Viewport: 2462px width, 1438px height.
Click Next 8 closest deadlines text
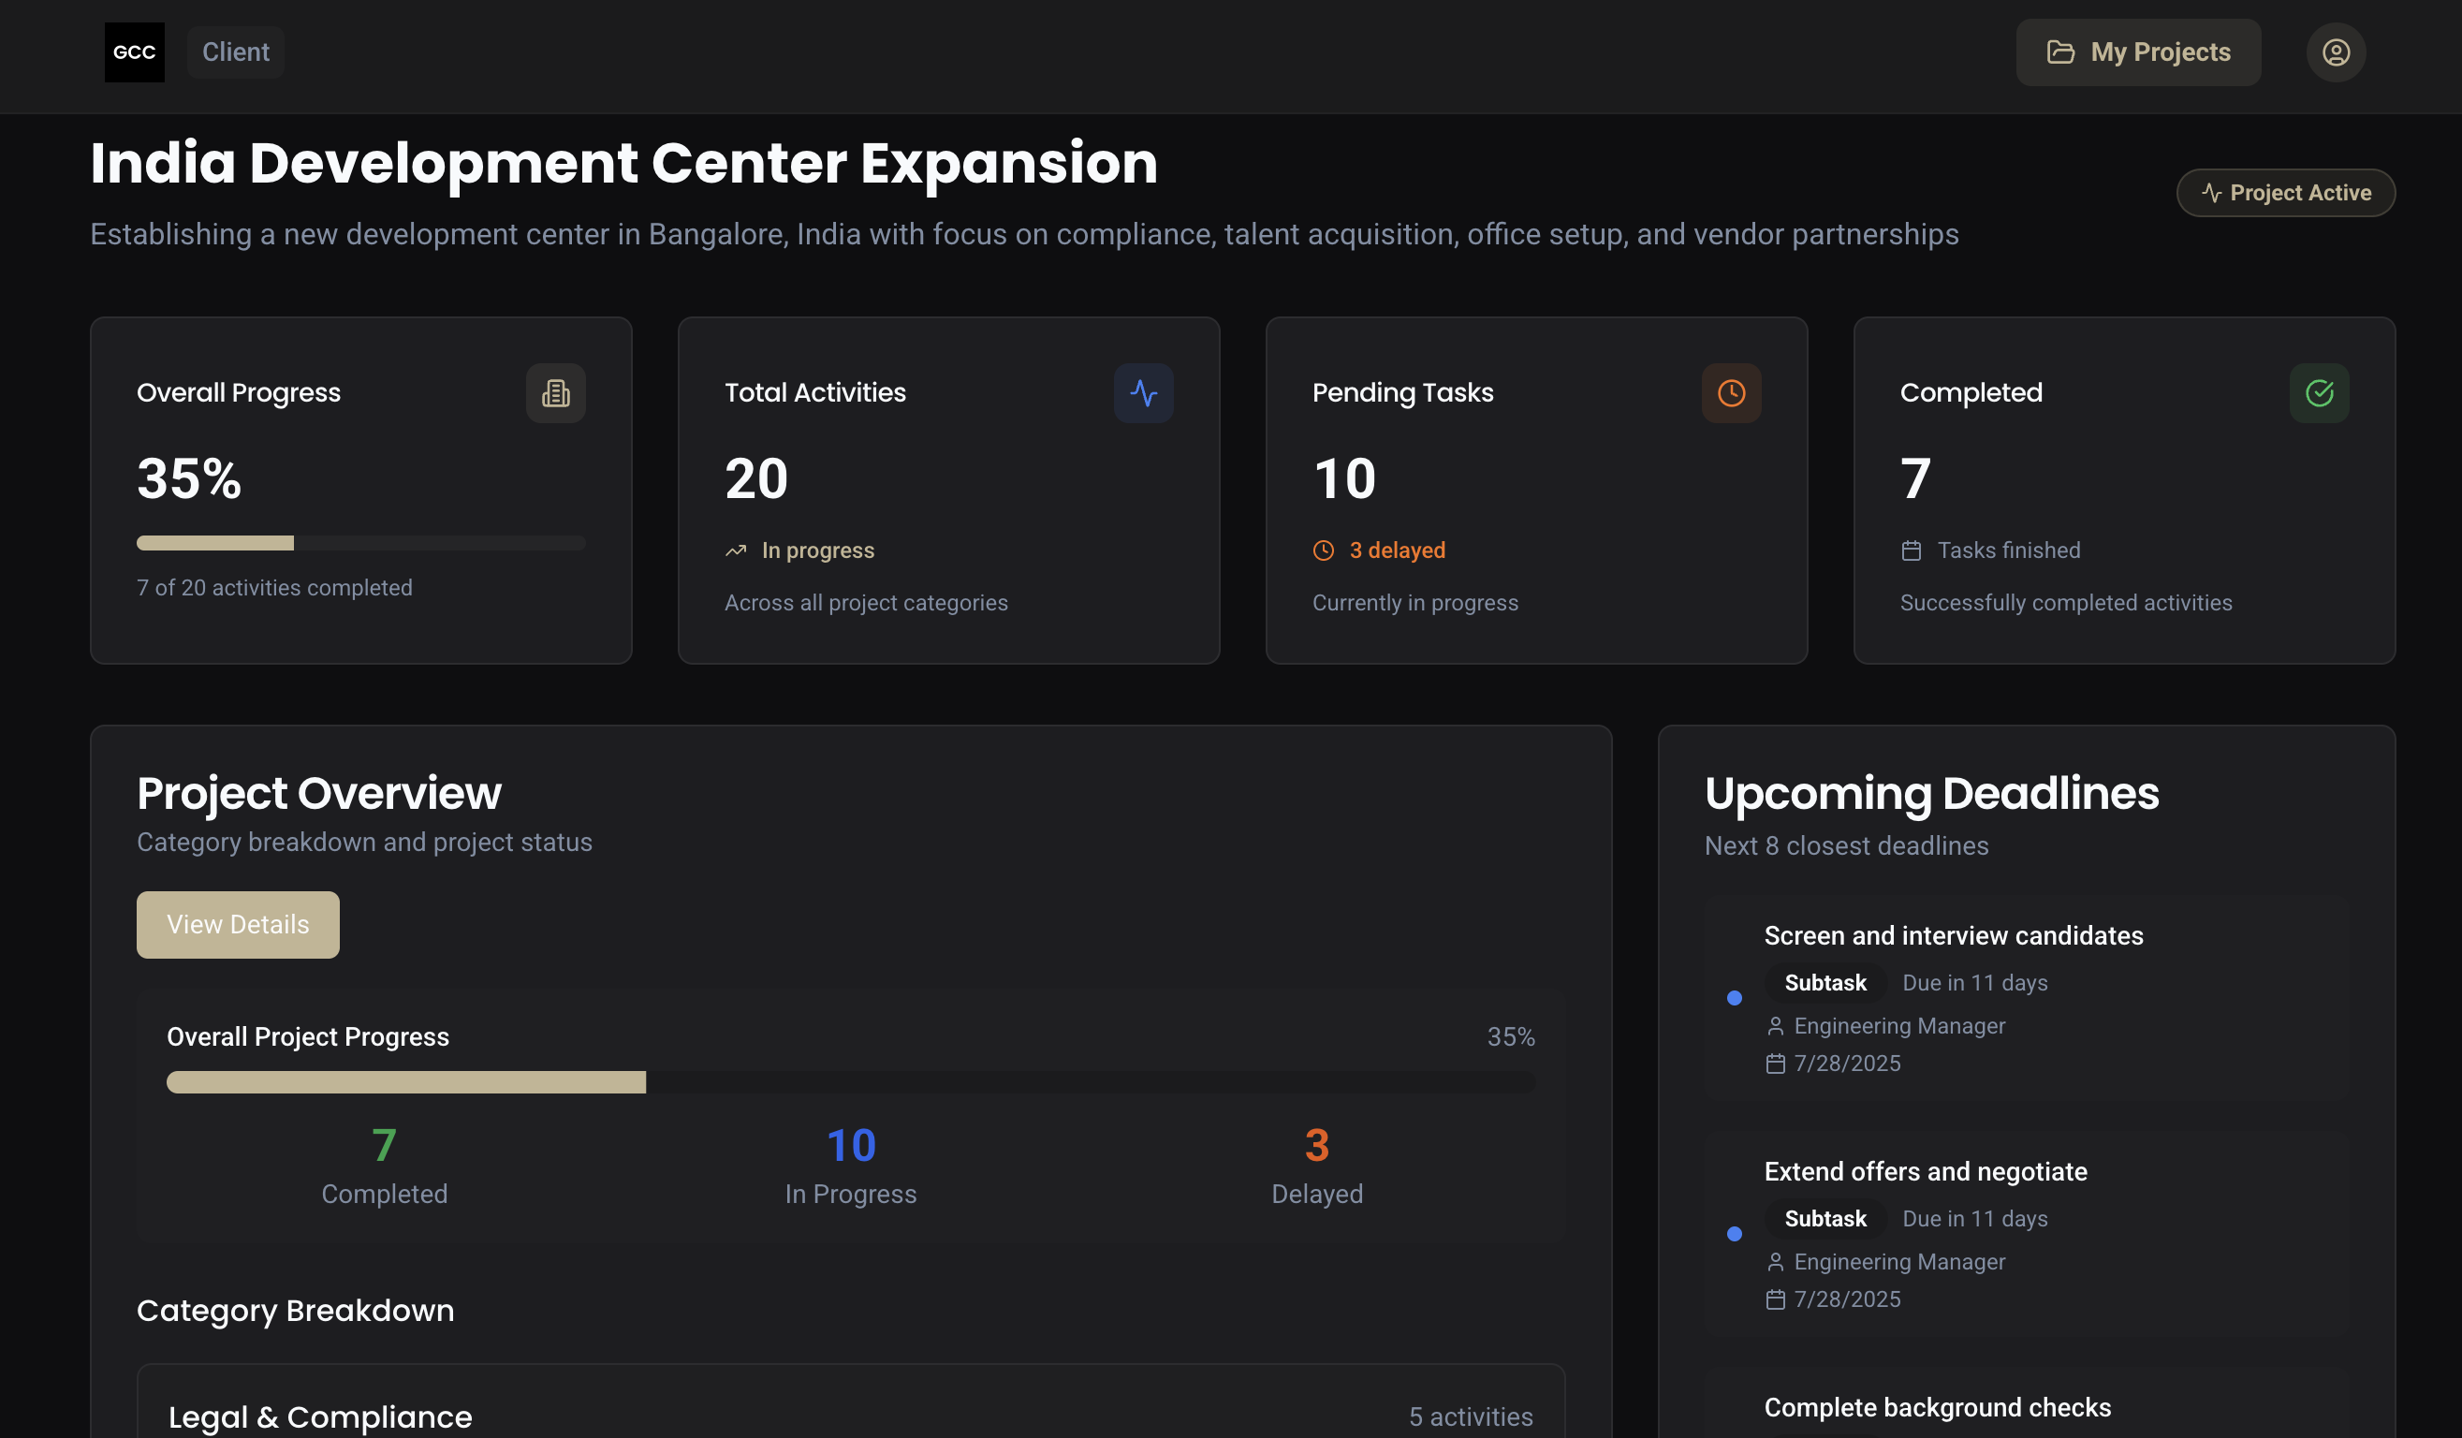click(x=1845, y=846)
